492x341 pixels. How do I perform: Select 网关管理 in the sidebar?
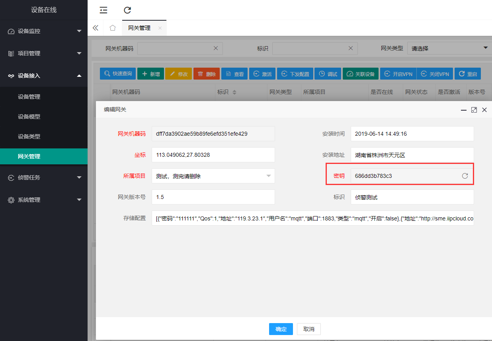[x=44, y=156]
